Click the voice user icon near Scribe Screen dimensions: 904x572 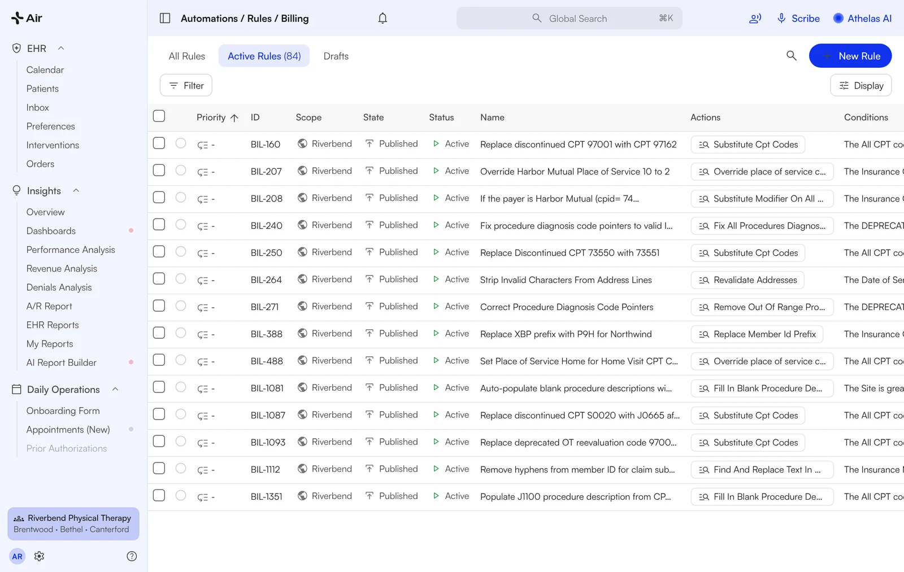(x=755, y=18)
